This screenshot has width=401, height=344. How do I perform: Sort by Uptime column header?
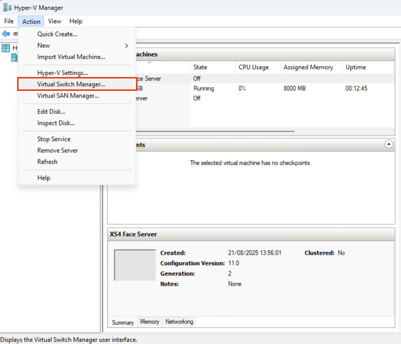pos(368,67)
